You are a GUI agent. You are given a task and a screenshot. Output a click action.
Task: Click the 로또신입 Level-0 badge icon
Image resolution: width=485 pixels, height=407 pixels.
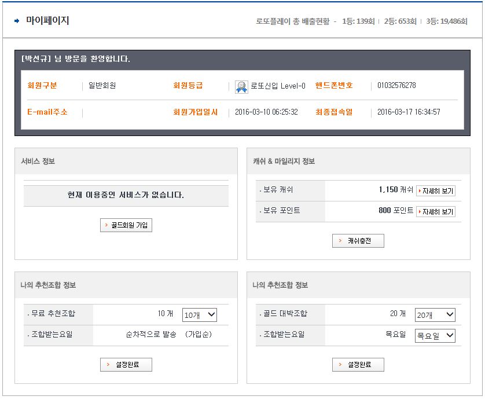pos(241,87)
